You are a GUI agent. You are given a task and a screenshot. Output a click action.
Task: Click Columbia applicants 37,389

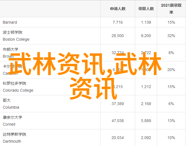tap(118, 104)
